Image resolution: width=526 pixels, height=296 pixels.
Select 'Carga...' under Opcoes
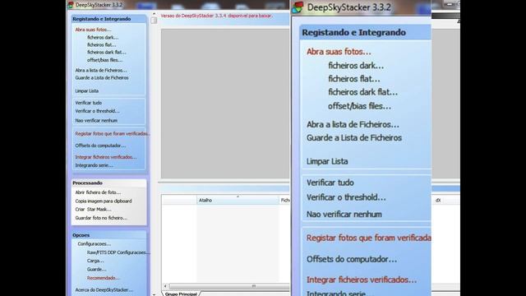click(x=95, y=261)
